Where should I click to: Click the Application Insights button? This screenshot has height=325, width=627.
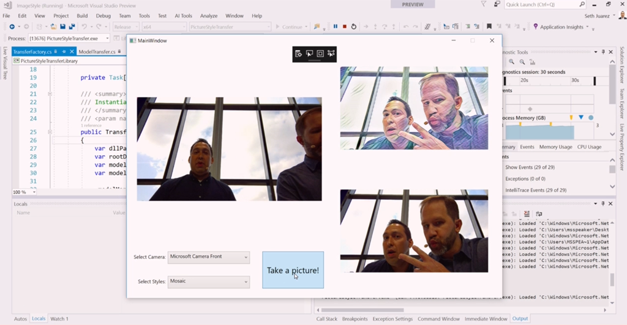(561, 27)
